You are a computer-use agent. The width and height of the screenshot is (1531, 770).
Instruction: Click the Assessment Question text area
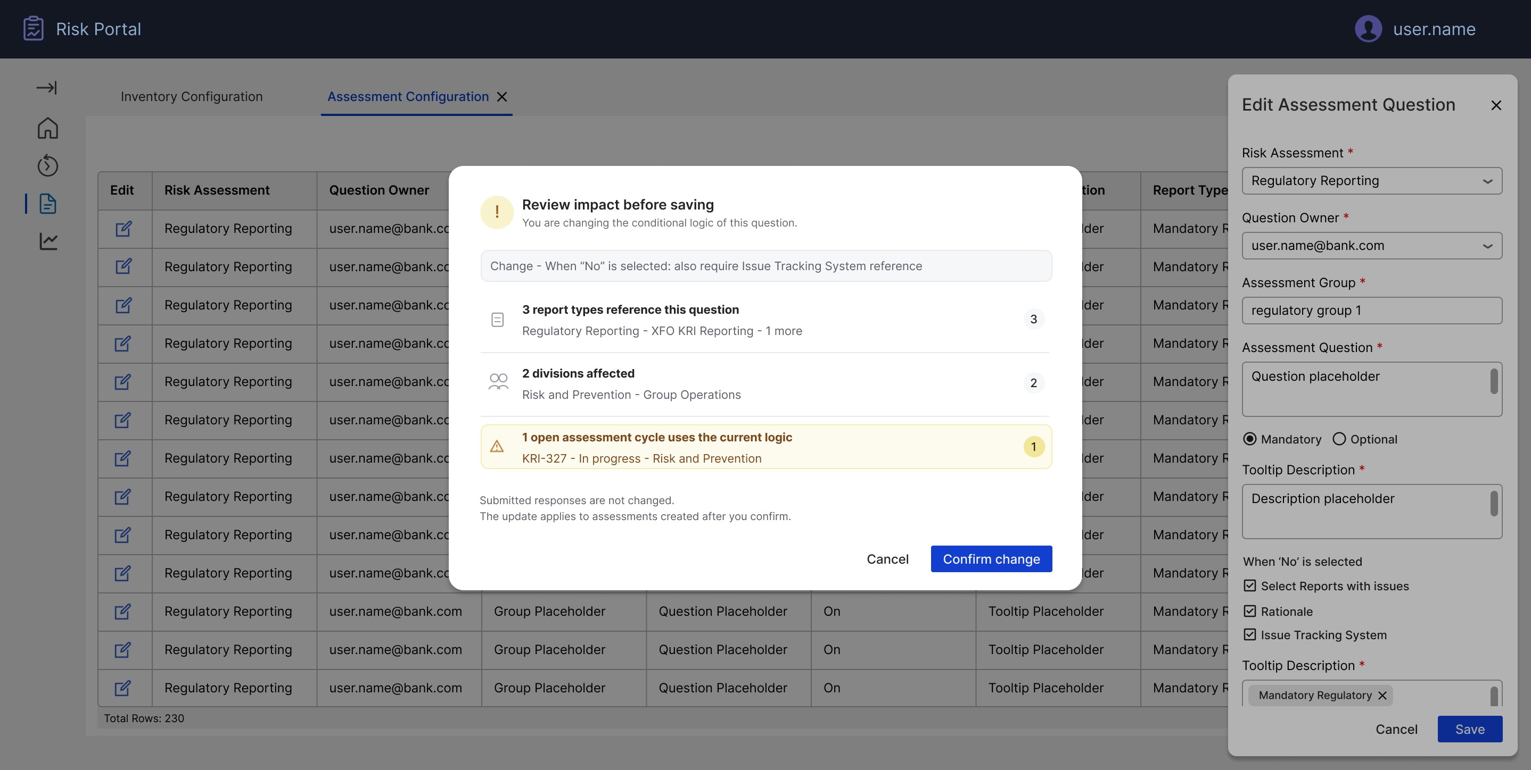point(1372,389)
